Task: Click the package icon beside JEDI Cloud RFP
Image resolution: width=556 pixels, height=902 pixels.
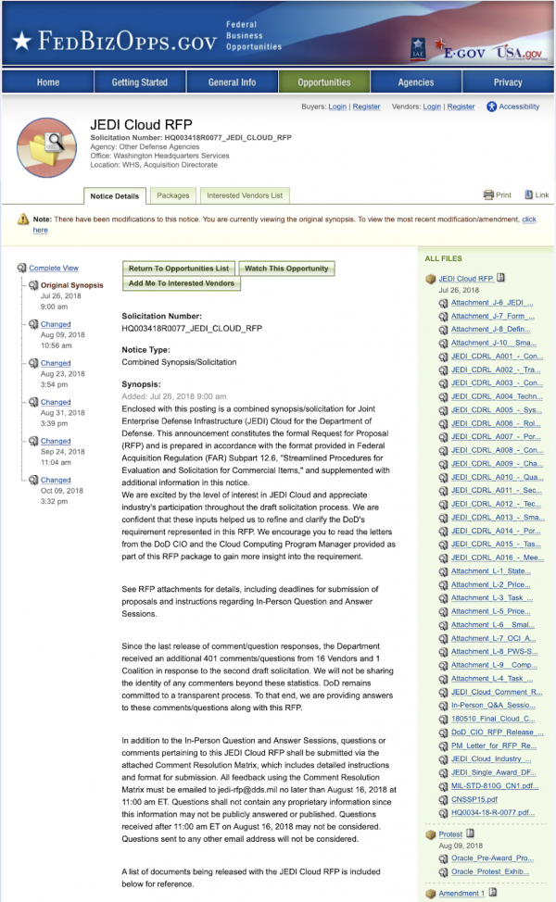Action: (431, 279)
